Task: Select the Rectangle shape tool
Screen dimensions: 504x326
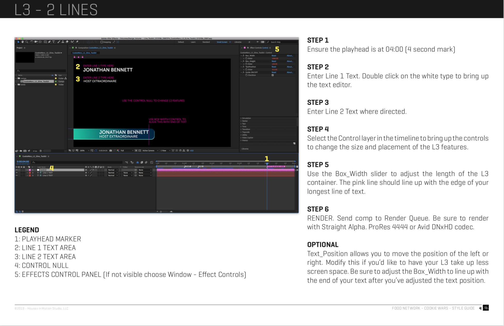Action: click(45, 42)
